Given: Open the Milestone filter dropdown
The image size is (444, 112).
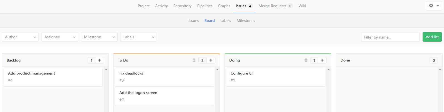Looking at the screenshot, I should 99,37.
